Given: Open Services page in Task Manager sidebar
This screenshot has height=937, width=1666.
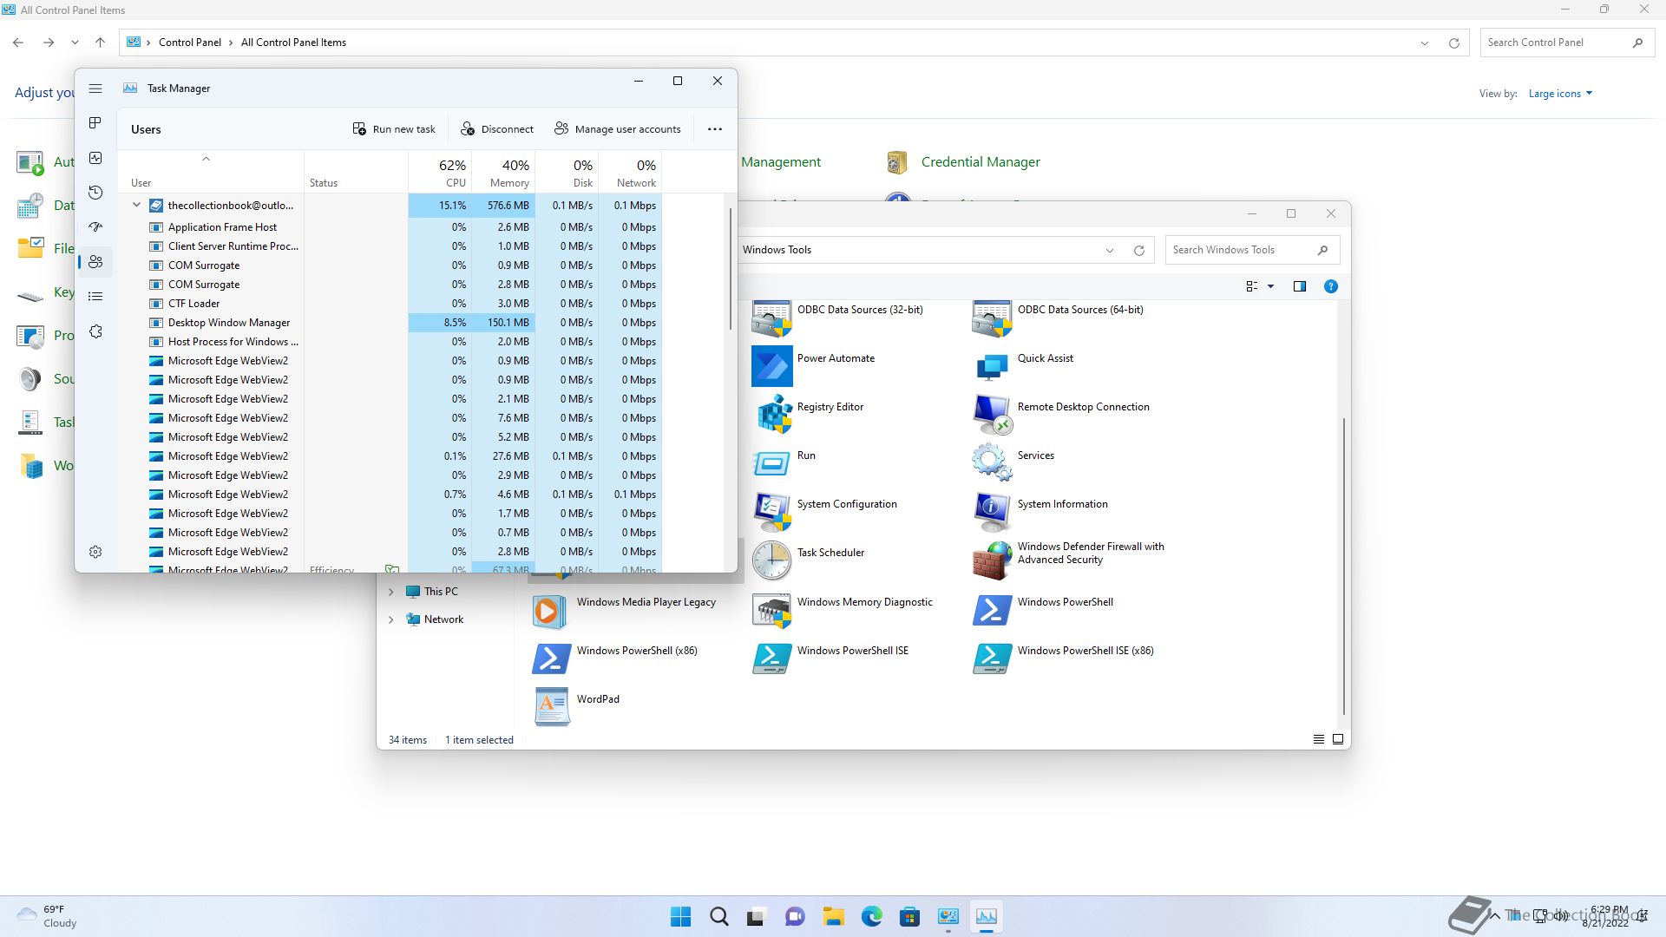Looking at the screenshot, I should [x=95, y=332].
